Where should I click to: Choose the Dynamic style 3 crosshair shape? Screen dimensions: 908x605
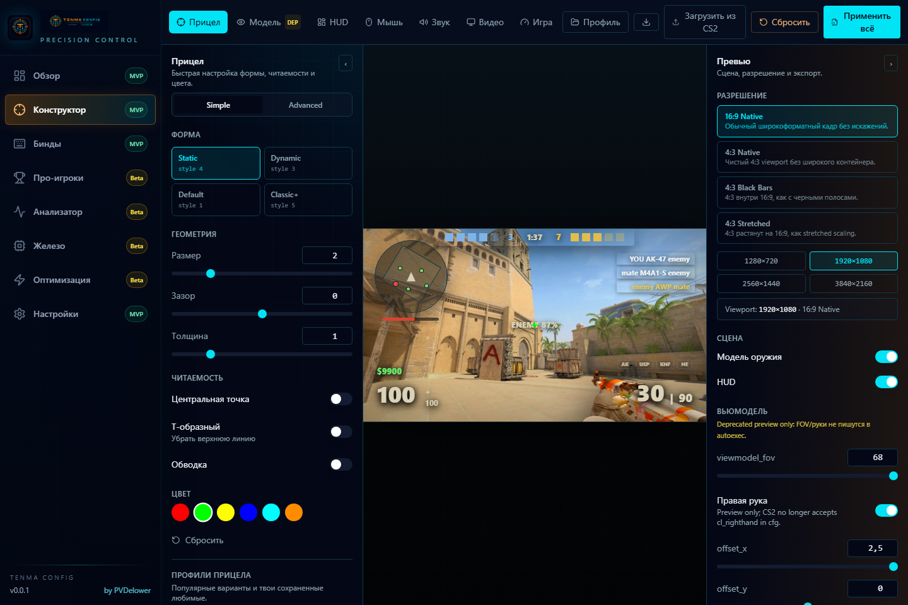[x=308, y=163]
